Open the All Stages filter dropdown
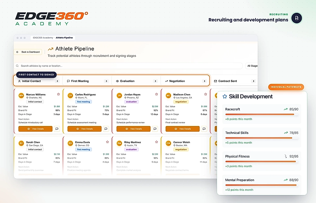Image resolution: width=316 pixels, height=203 pixels. point(251,66)
